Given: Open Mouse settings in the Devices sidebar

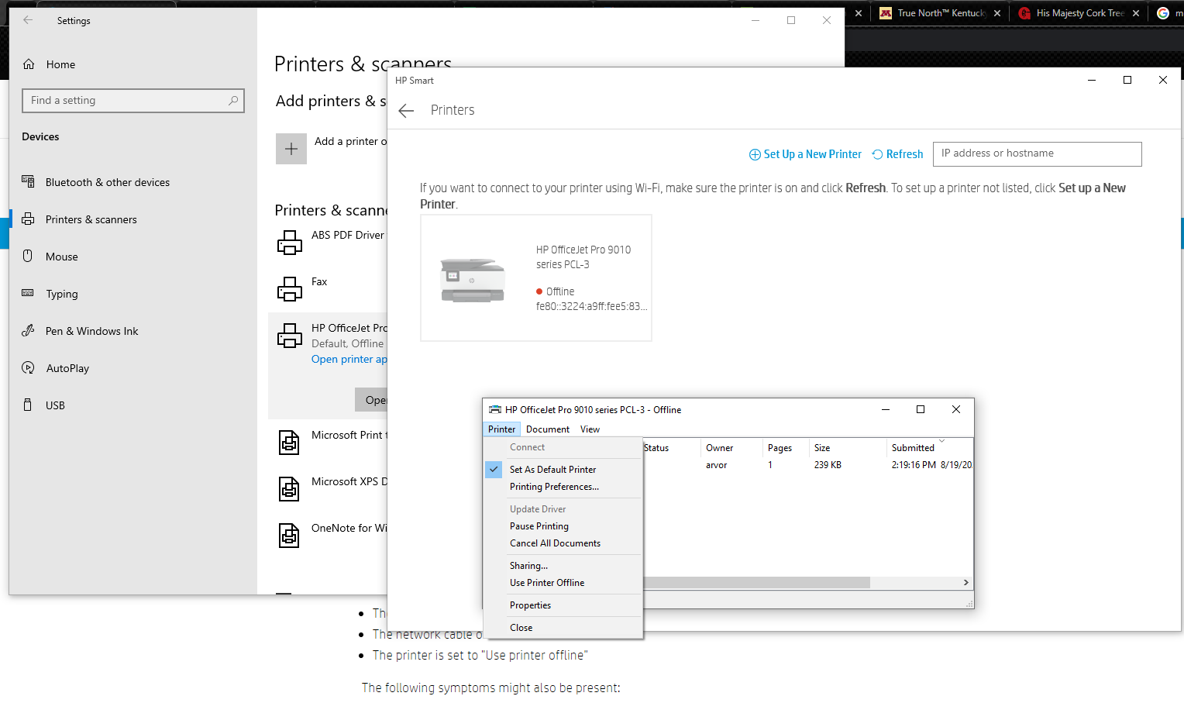Looking at the screenshot, I should [x=61, y=257].
